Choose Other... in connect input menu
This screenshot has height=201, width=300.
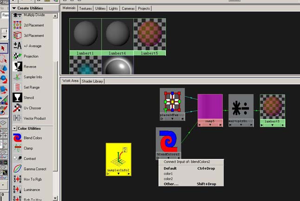(191, 184)
